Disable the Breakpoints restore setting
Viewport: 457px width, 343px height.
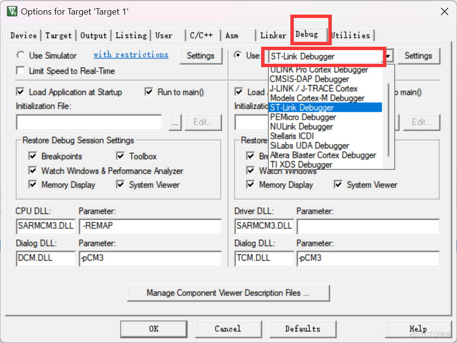[33, 156]
